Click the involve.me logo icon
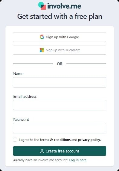The width and height of the screenshot is (119, 171). tap(42, 6)
